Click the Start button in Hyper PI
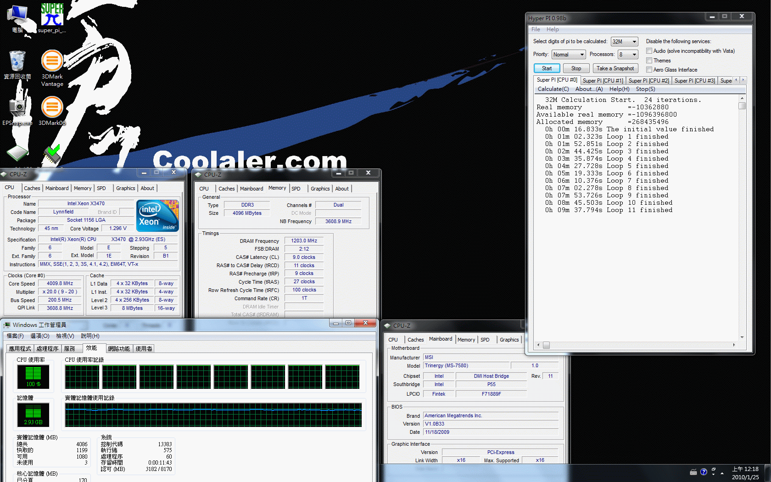This screenshot has width=771, height=482. (x=547, y=68)
